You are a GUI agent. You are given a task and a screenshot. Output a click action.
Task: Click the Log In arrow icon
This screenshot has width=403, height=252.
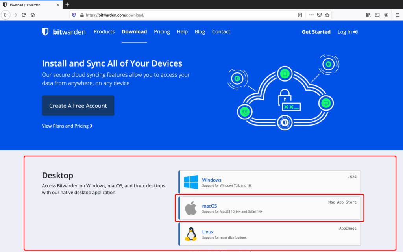(x=355, y=32)
